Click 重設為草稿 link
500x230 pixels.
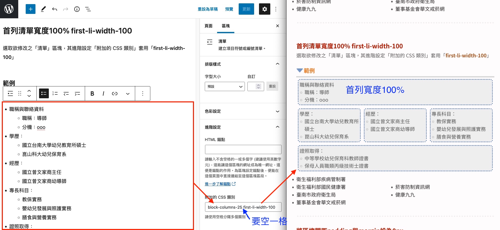point(208,9)
